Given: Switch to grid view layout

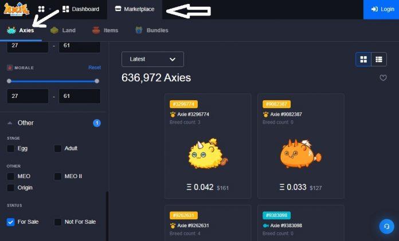Looking at the screenshot, I should (363, 60).
